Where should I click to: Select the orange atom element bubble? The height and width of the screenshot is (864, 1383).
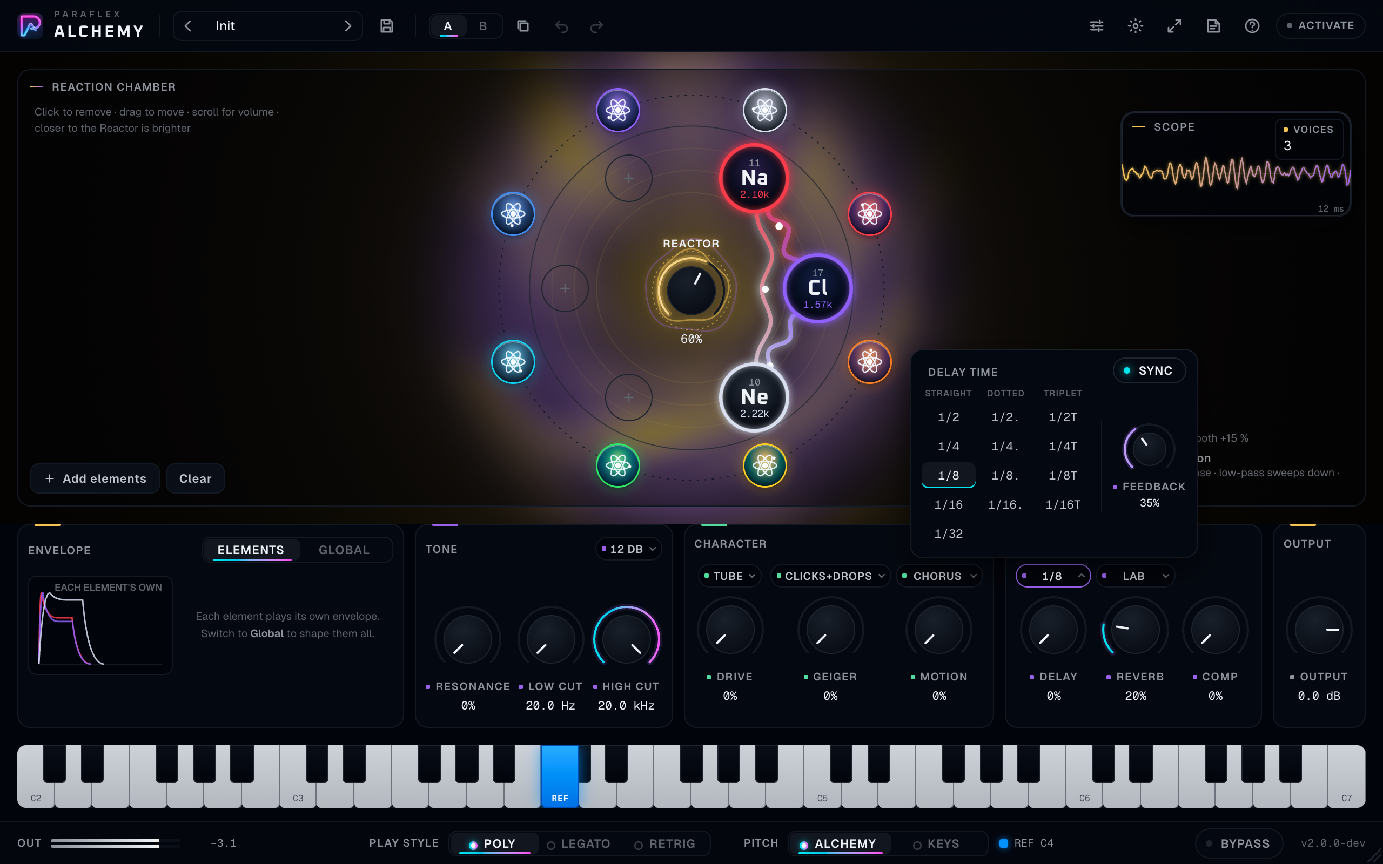tap(869, 361)
